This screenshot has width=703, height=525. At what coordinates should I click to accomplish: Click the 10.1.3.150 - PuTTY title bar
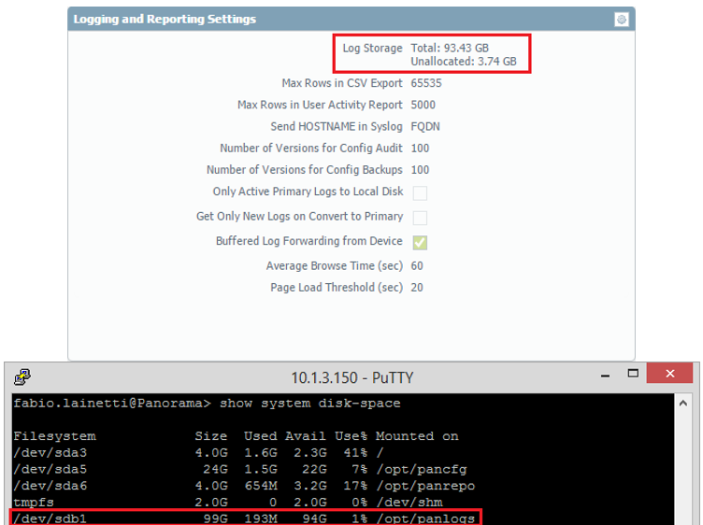tap(351, 377)
